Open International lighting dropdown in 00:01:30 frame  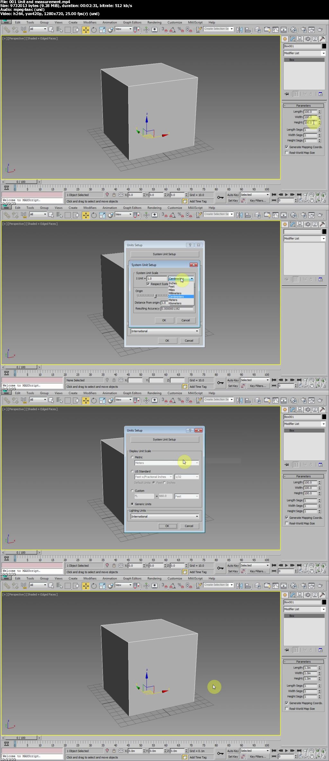(165, 516)
